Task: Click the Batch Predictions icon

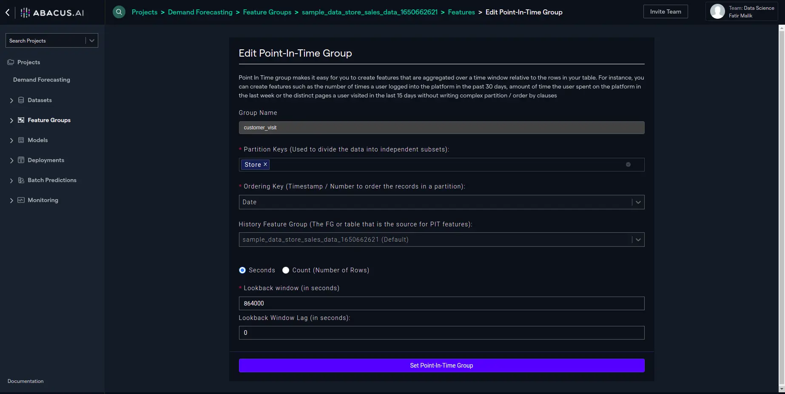Action: (21, 180)
